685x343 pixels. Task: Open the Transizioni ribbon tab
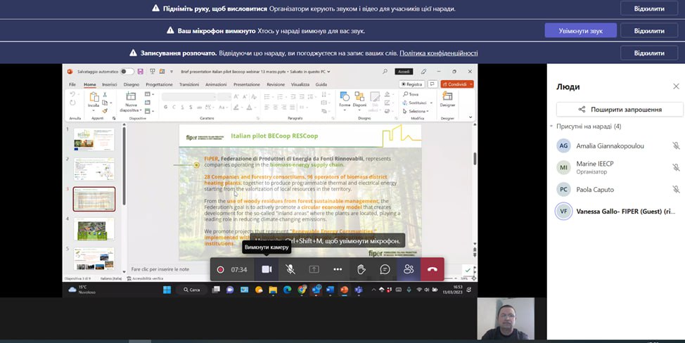pos(188,84)
